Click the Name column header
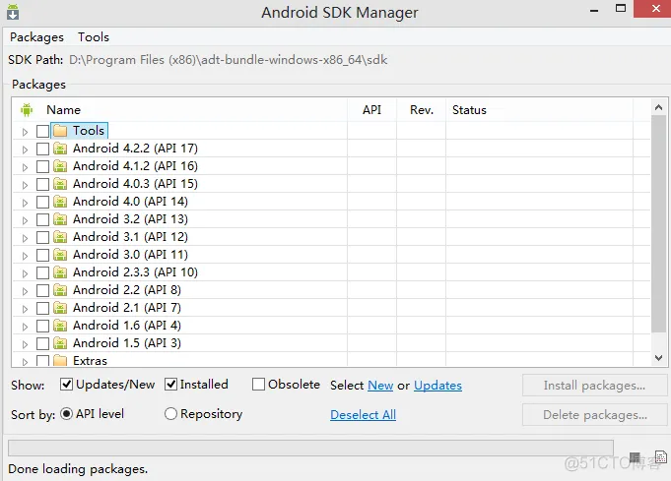This screenshot has height=481, width=671. point(63,110)
